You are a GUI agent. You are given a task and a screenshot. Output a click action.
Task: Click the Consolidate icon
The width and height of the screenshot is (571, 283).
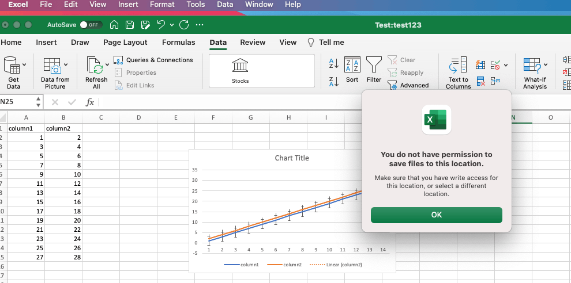click(495, 81)
